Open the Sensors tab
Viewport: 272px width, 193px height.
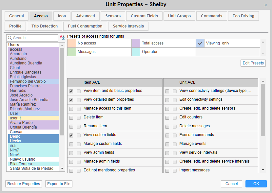tap(113, 16)
